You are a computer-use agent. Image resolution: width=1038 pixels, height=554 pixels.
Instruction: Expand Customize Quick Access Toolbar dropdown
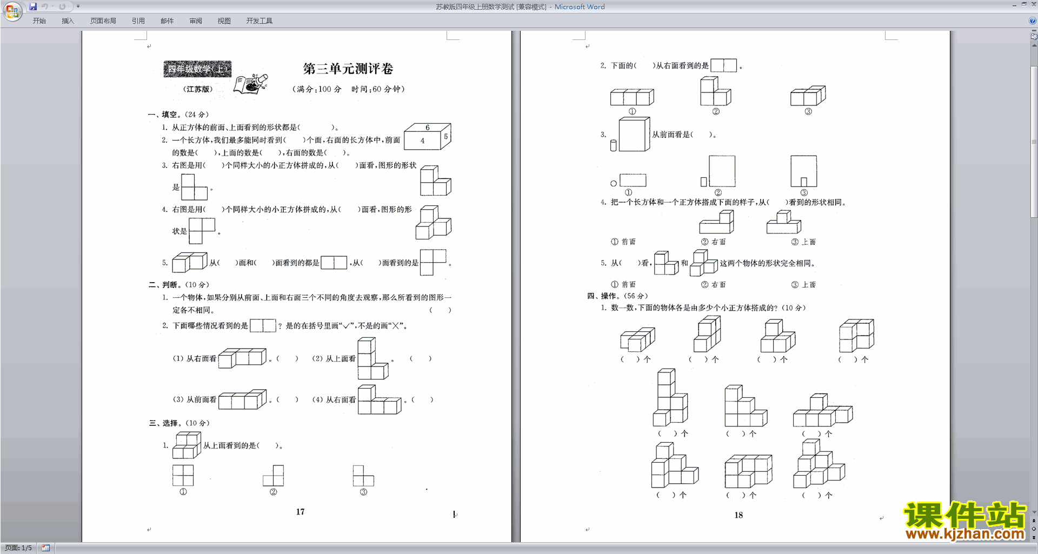point(78,6)
